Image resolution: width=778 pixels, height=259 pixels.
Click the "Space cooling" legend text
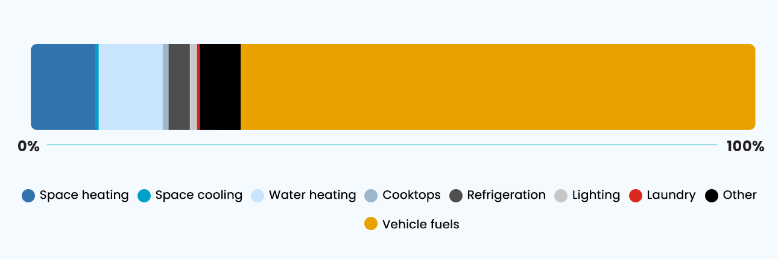(199, 195)
